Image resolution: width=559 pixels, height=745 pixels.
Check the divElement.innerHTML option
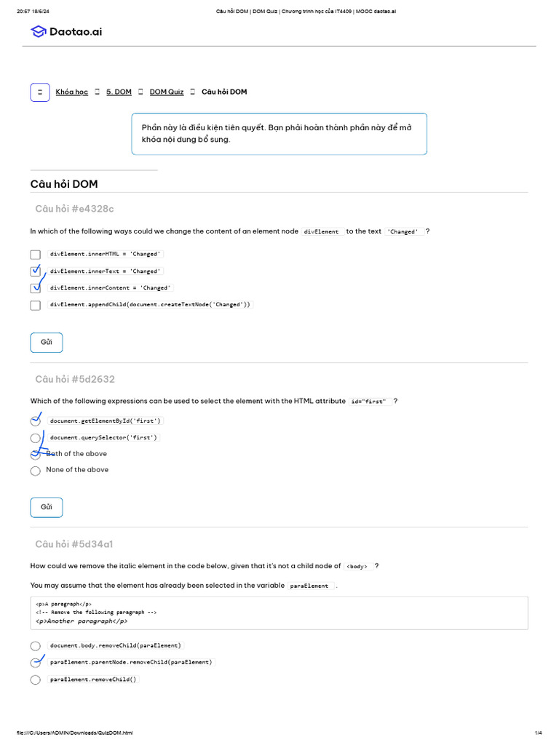tap(35, 255)
